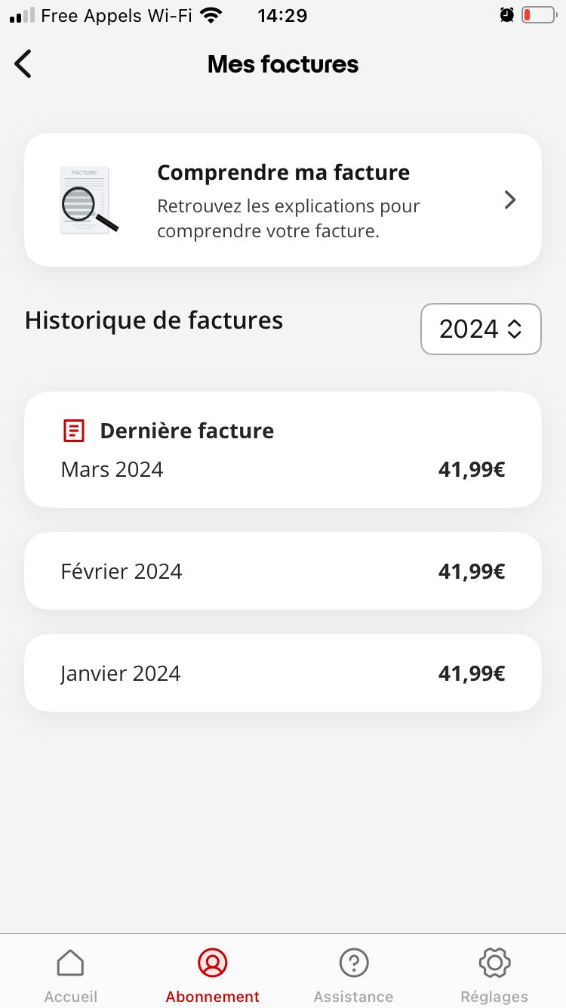Tap the magnifying glass invoice illustration
Viewport: 566px width, 1008px height.
(x=88, y=200)
